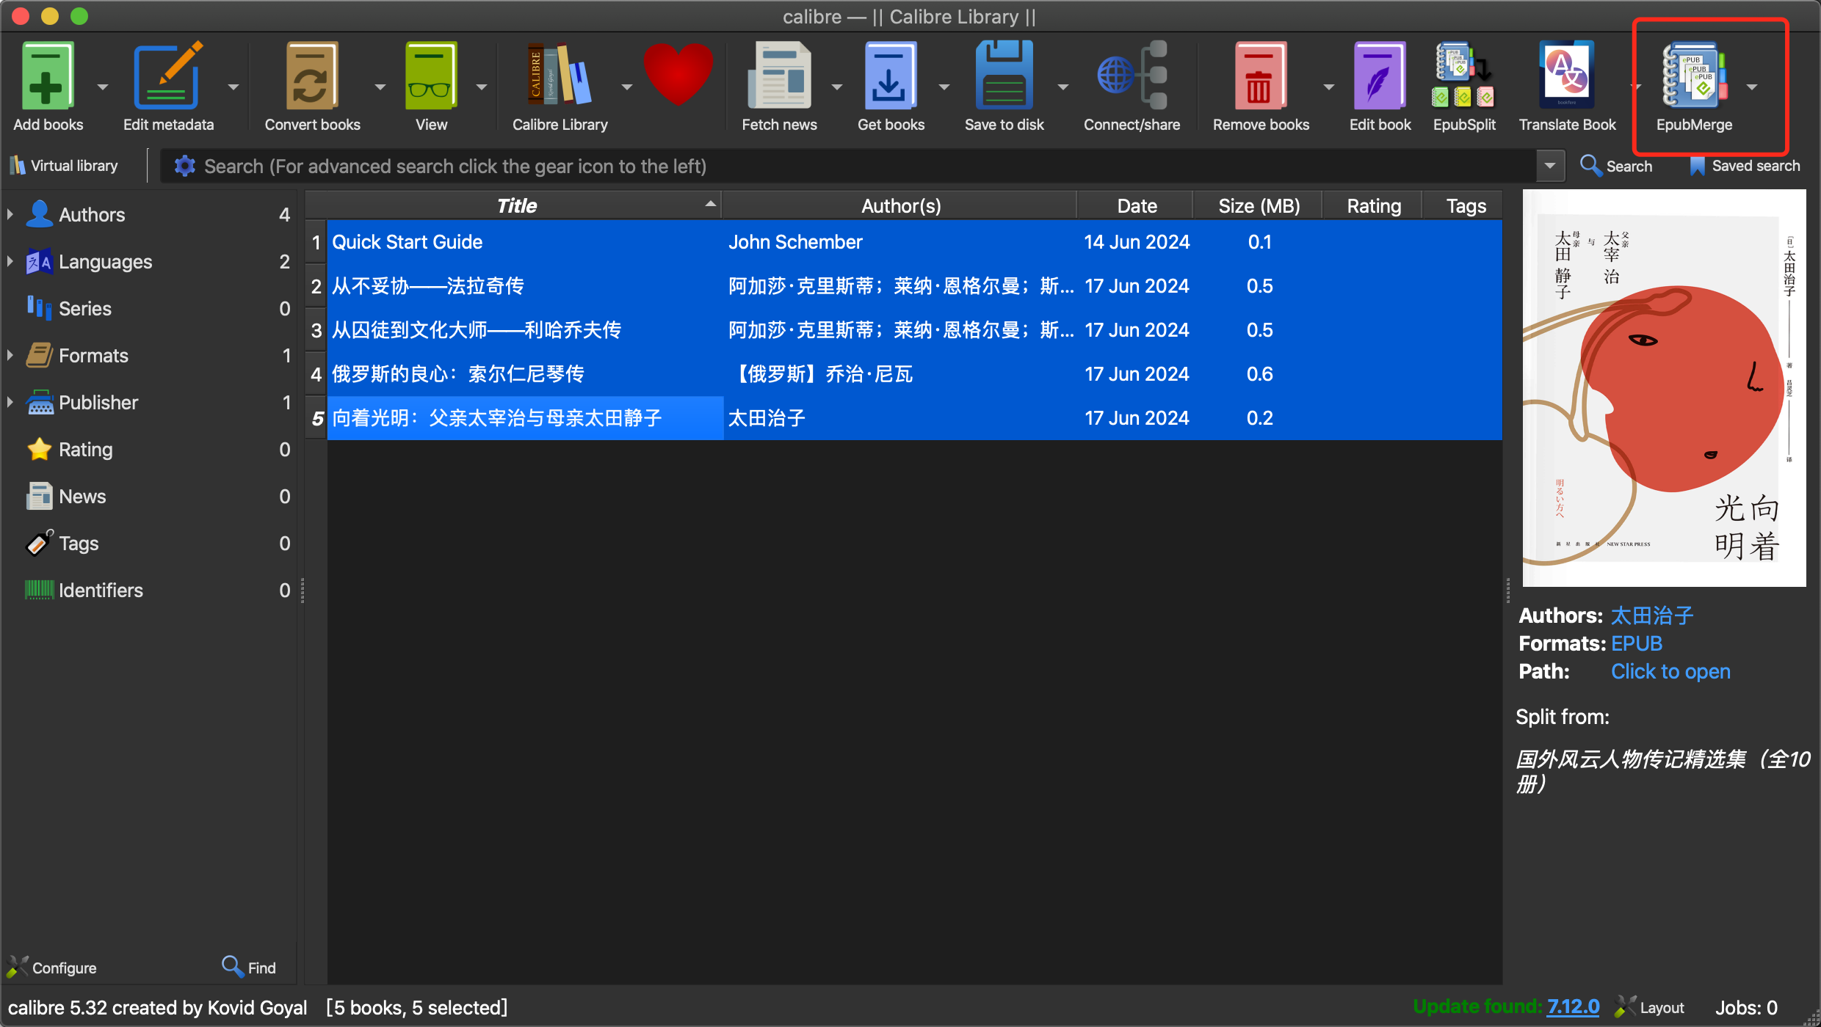Click the red heart donate icon
The width and height of the screenshot is (1821, 1027).
678,73
